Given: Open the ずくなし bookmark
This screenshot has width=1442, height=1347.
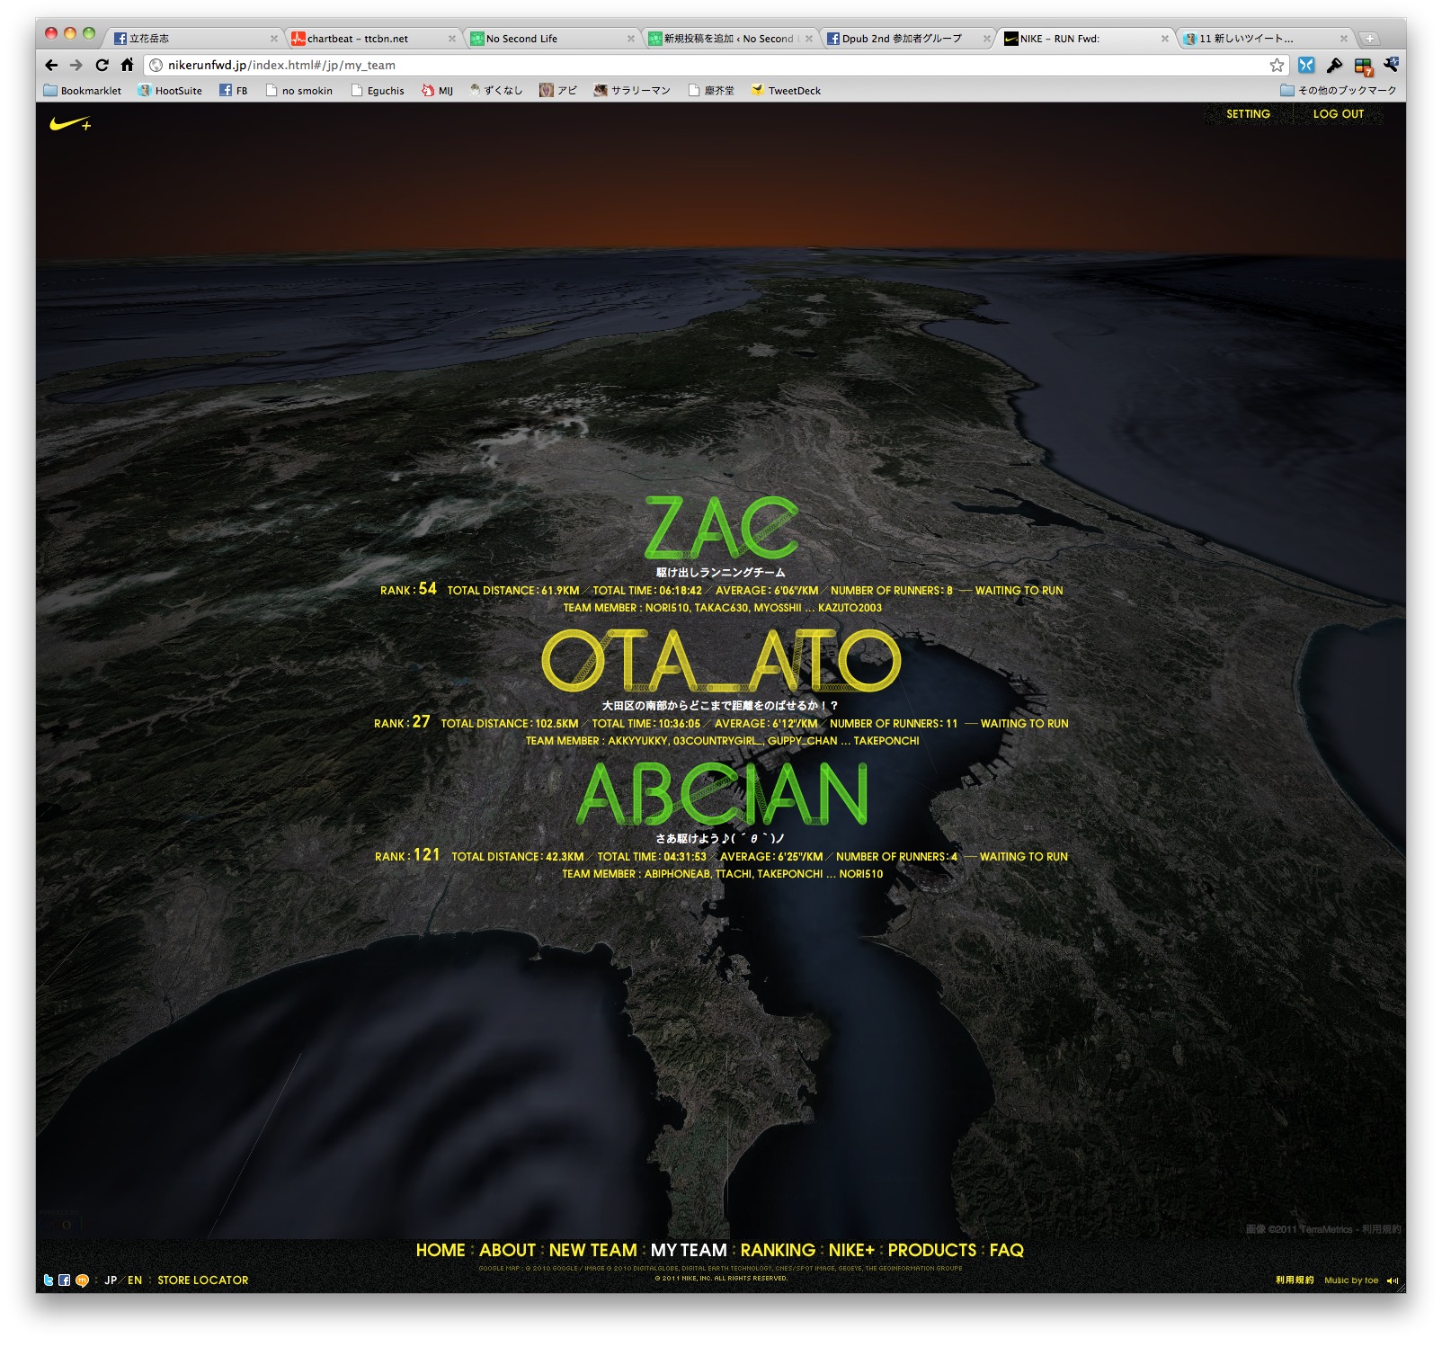Looking at the screenshot, I should [495, 91].
